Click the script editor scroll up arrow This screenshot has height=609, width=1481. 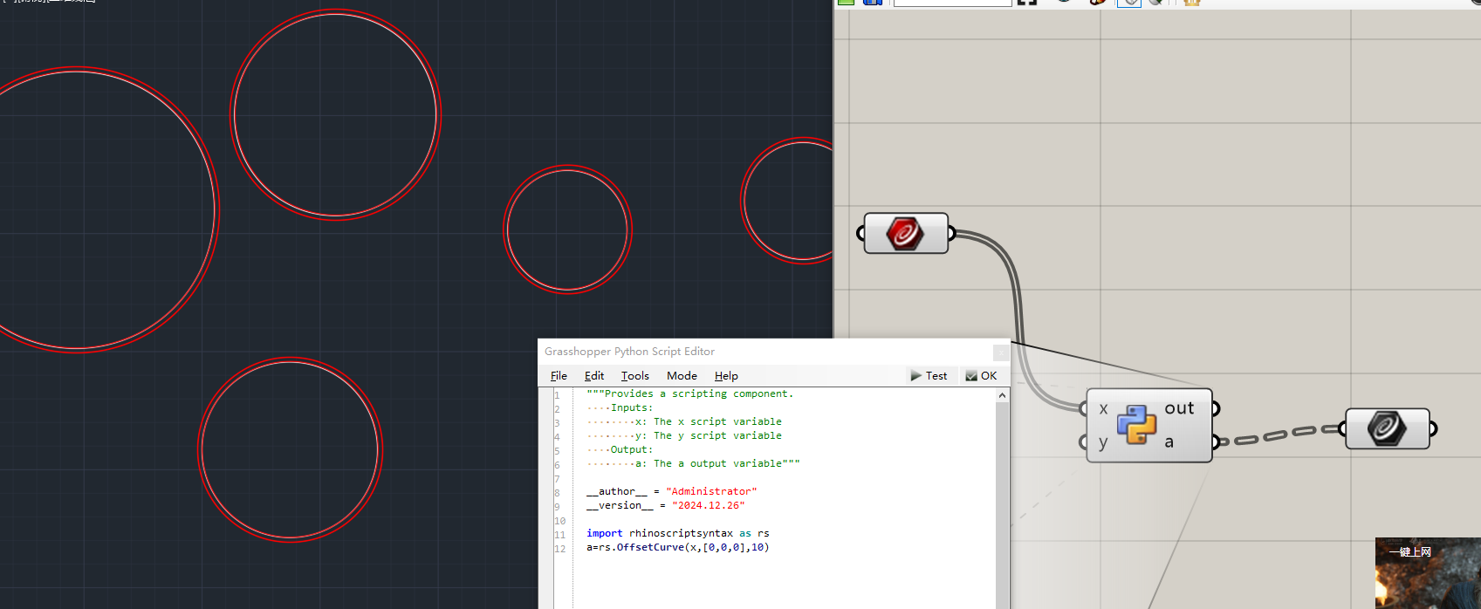click(x=1002, y=396)
